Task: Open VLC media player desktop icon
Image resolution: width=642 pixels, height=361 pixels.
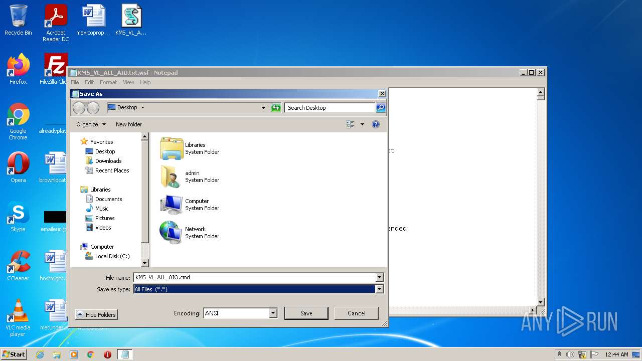Action: [x=18, y=318]
